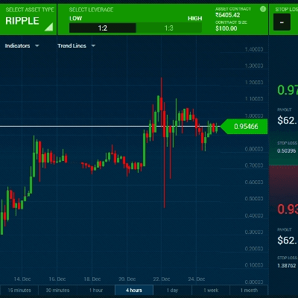Switch chart to 1 hour timeframe
This screenshot has height=298, width=298.
point(96,290)
